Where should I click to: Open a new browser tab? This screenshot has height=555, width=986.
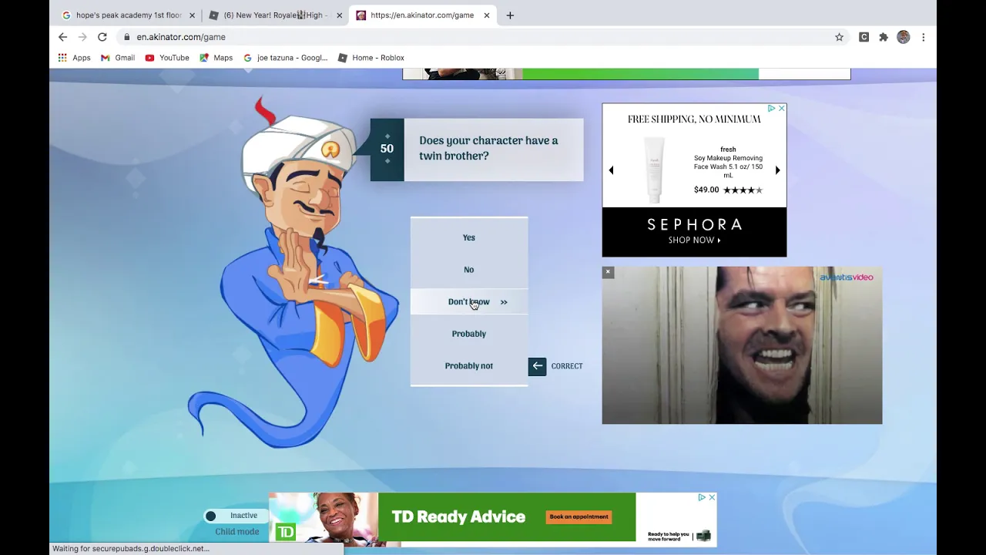pos(510,15)
